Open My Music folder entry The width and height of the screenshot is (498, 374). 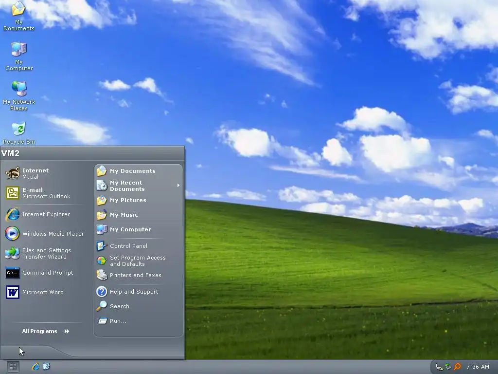coord(139,215)
